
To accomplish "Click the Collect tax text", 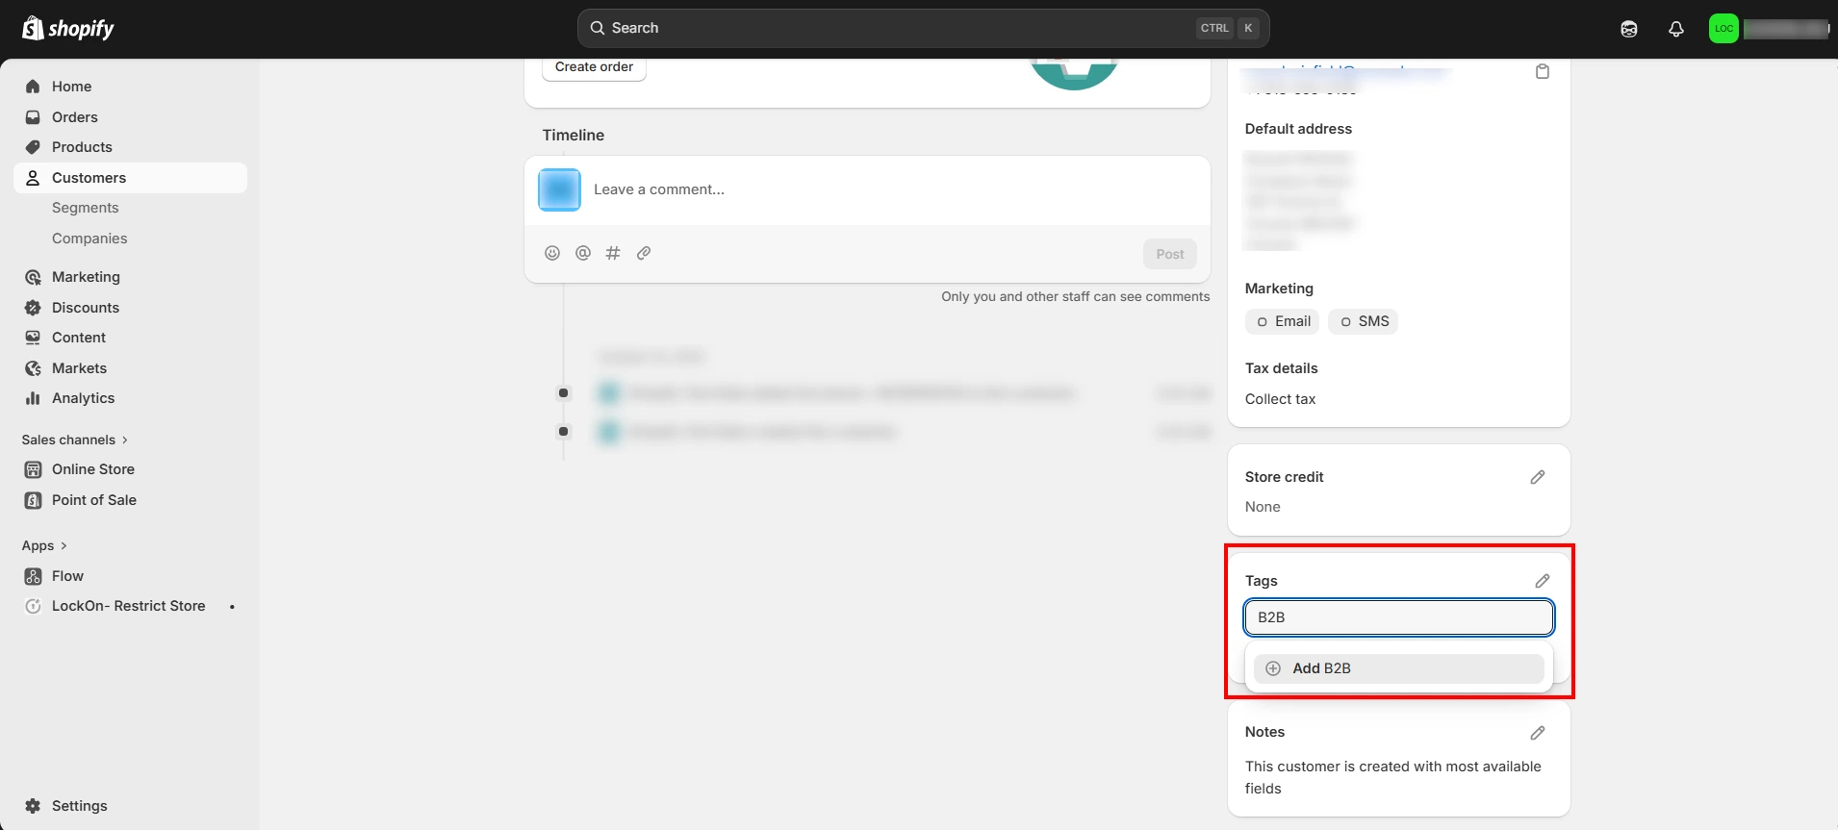I will coord(1280,399).
